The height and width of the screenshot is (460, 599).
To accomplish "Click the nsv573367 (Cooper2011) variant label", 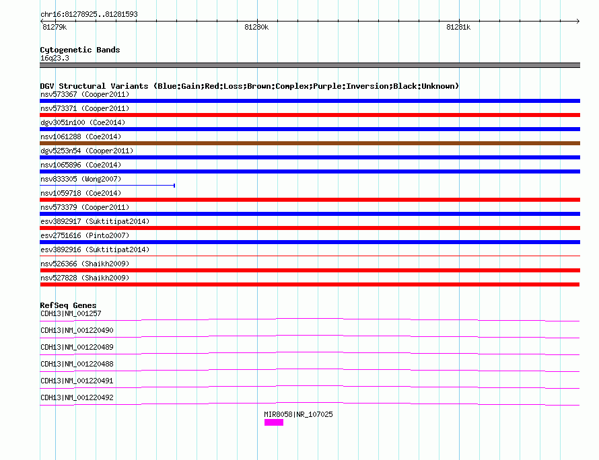I will click(85, 94).
